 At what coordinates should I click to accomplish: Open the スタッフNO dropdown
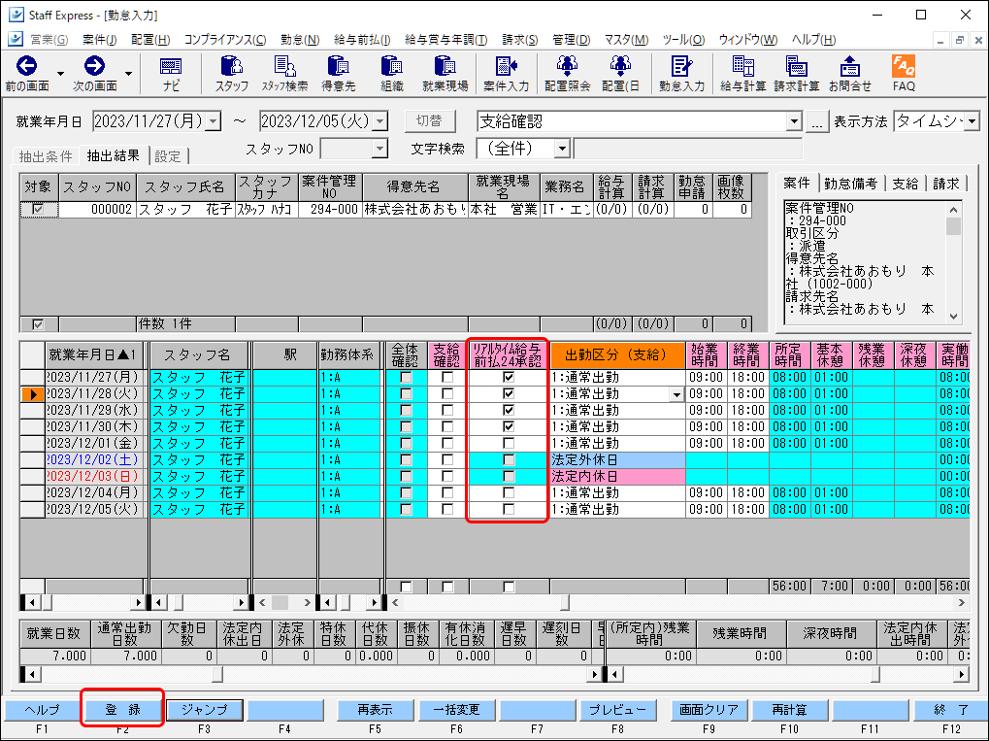[379, 149]
